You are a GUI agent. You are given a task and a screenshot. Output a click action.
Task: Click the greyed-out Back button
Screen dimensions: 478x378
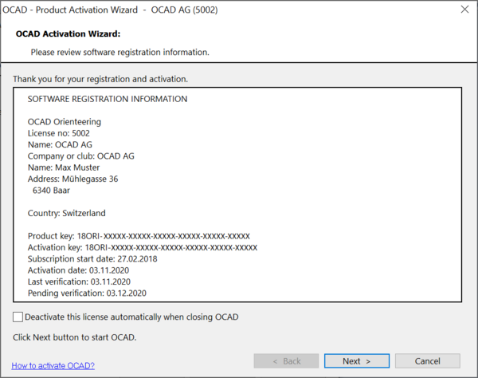pos(286,361)
